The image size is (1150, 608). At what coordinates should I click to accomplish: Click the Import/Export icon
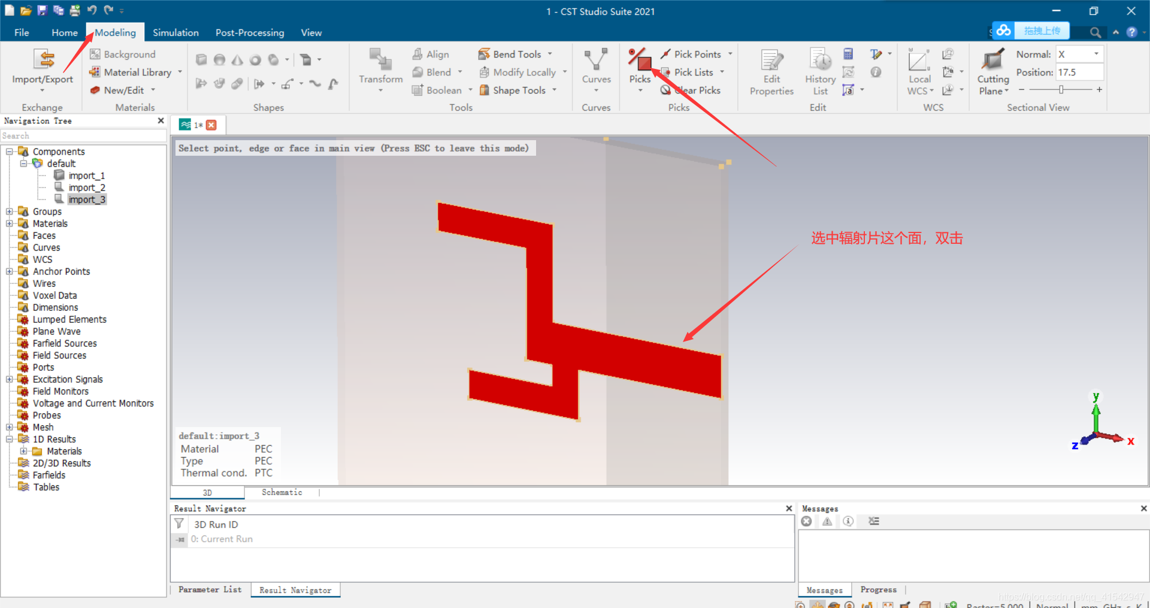[x=43, y=59]
